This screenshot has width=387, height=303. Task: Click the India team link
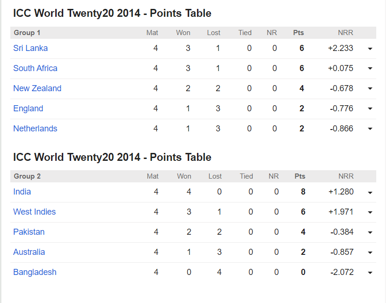pyautogui.click(x=22, y=192)
